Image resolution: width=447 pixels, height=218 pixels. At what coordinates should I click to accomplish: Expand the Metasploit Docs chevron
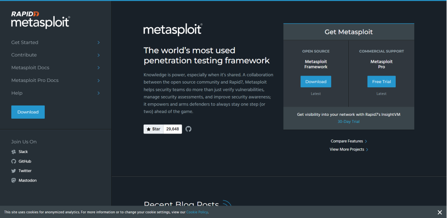pos(99,68)
